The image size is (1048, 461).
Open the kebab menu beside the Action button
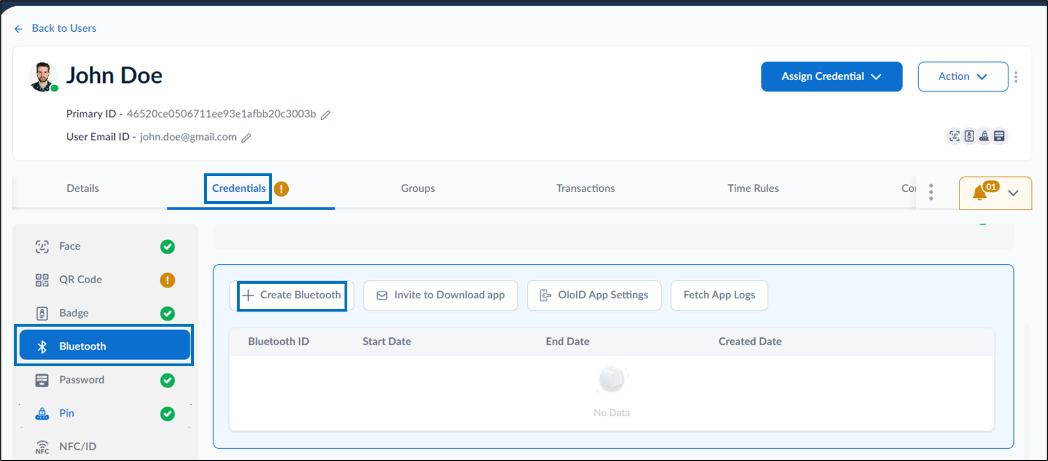click(x=1016, y=77)
